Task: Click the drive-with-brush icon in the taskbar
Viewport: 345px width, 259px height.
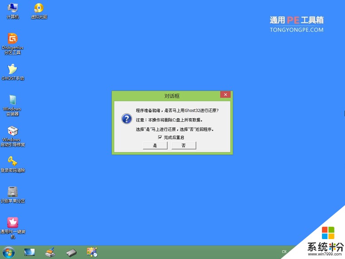Action: [50, 252]
